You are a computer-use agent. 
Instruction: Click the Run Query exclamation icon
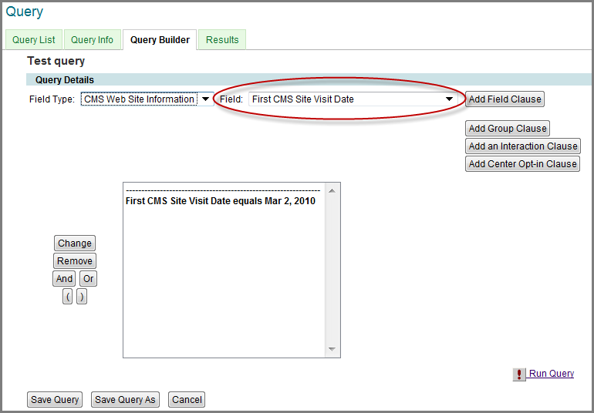click(x=519, y=374)
